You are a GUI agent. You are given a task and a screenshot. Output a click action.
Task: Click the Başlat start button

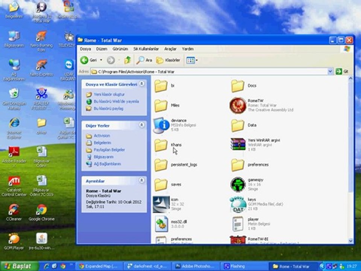tap(19, 266)
